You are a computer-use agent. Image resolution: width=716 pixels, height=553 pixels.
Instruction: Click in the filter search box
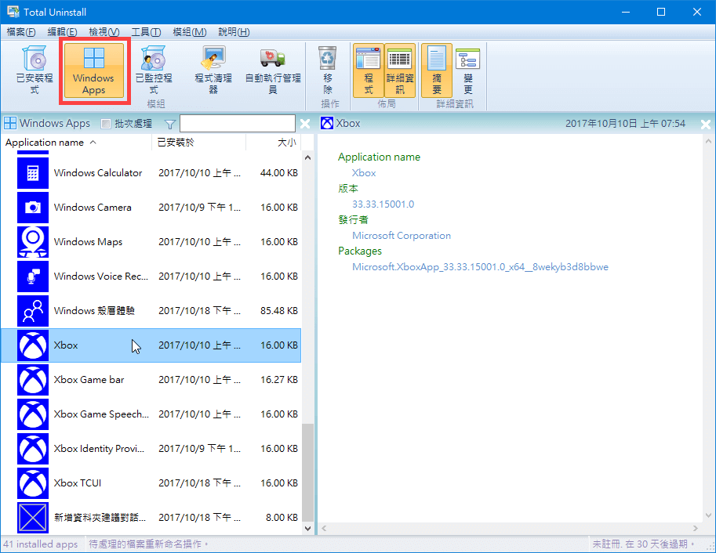tap(237, 124)
